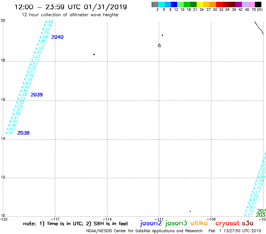Image resolution: width=266 pixels, height=234 pixels.
Task: Select the 4.12 wave height reading
Action: (x=41, y=45)
